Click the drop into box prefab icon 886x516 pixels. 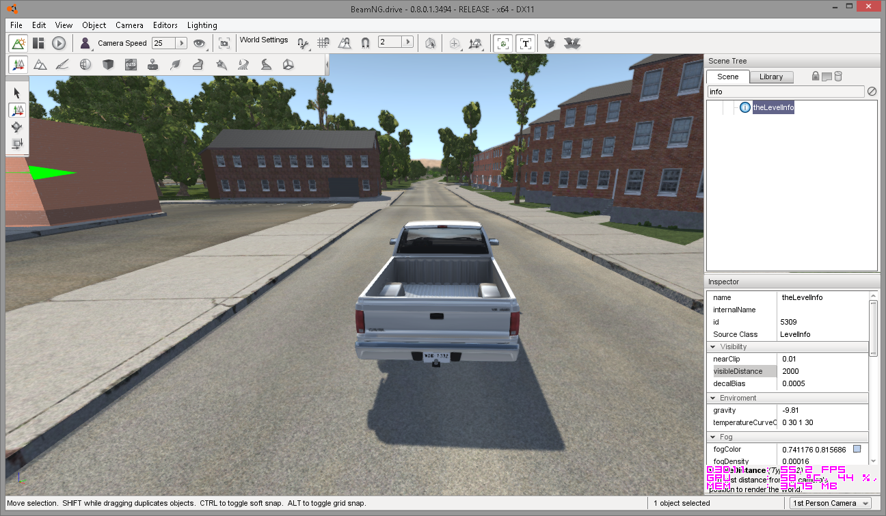click(x=550, y=43)
